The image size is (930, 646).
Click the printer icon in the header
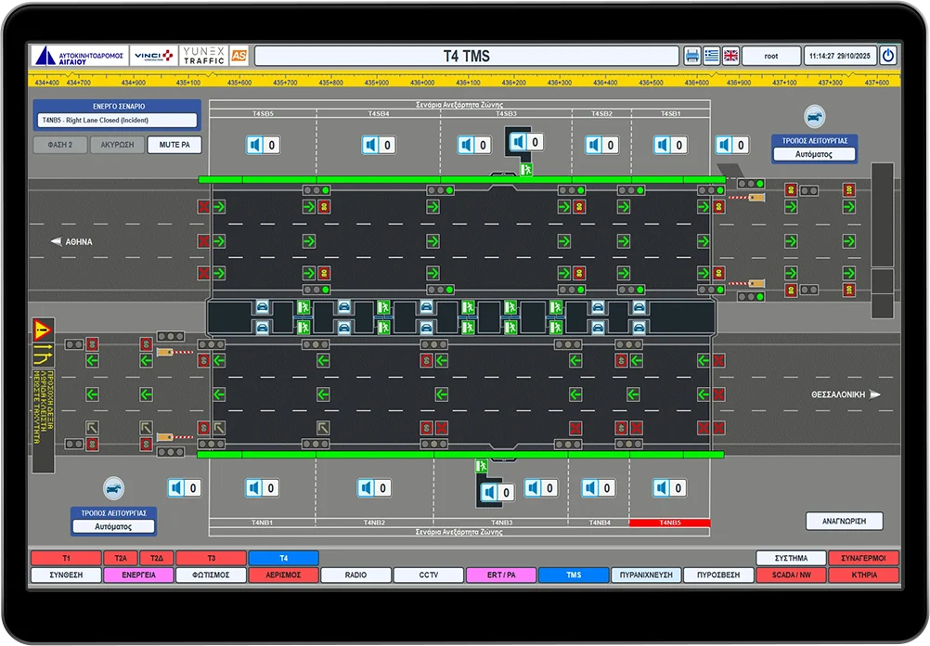coord(692,56)
